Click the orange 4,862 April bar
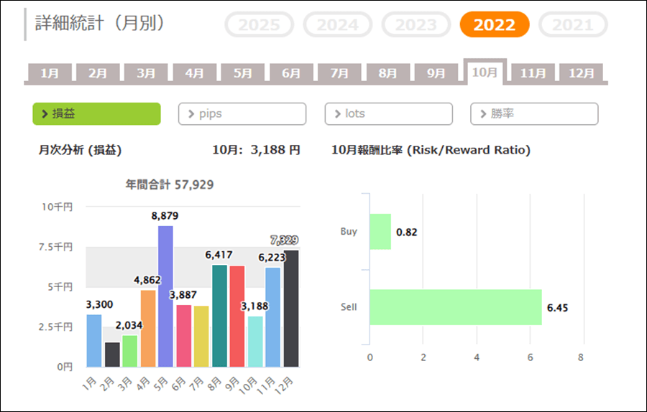This screenshot has height=412, width=647. coord(147,328)
